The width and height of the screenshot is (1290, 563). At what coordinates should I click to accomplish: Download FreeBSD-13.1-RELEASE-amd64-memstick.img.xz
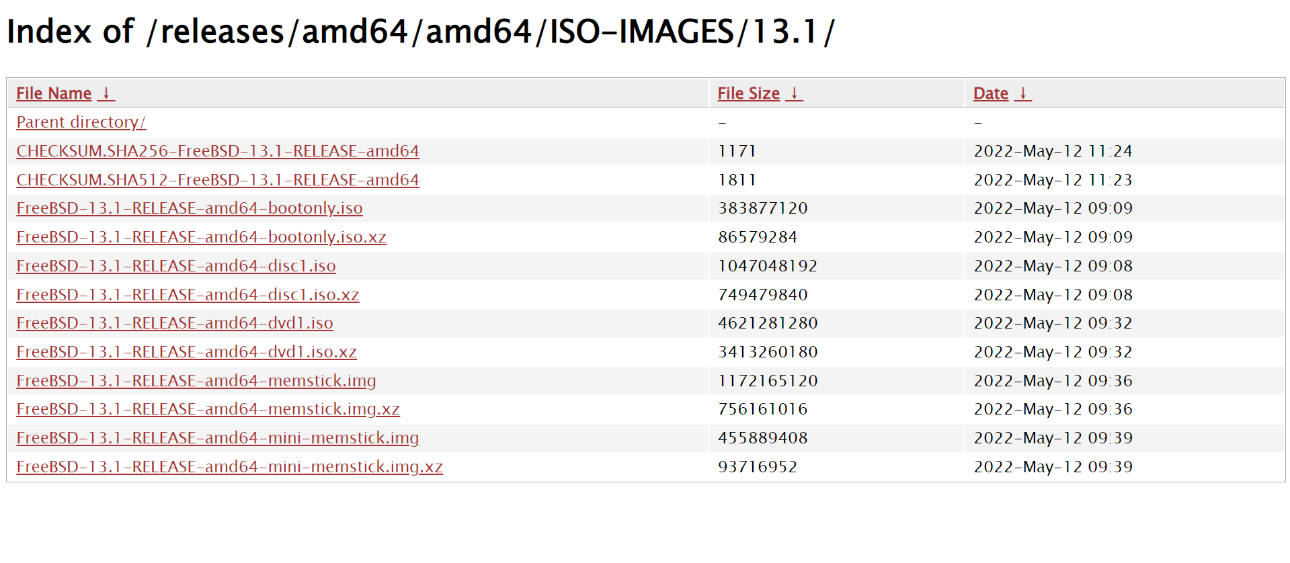(x=208, y=409)
